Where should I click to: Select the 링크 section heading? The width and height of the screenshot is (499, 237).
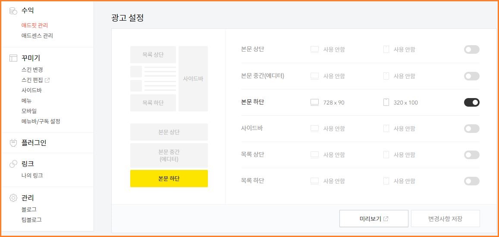point(27,164)
